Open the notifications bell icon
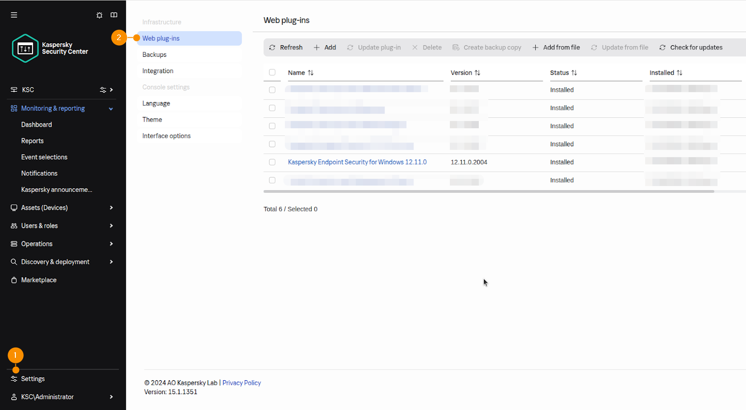746x410 pixels. 99,15
